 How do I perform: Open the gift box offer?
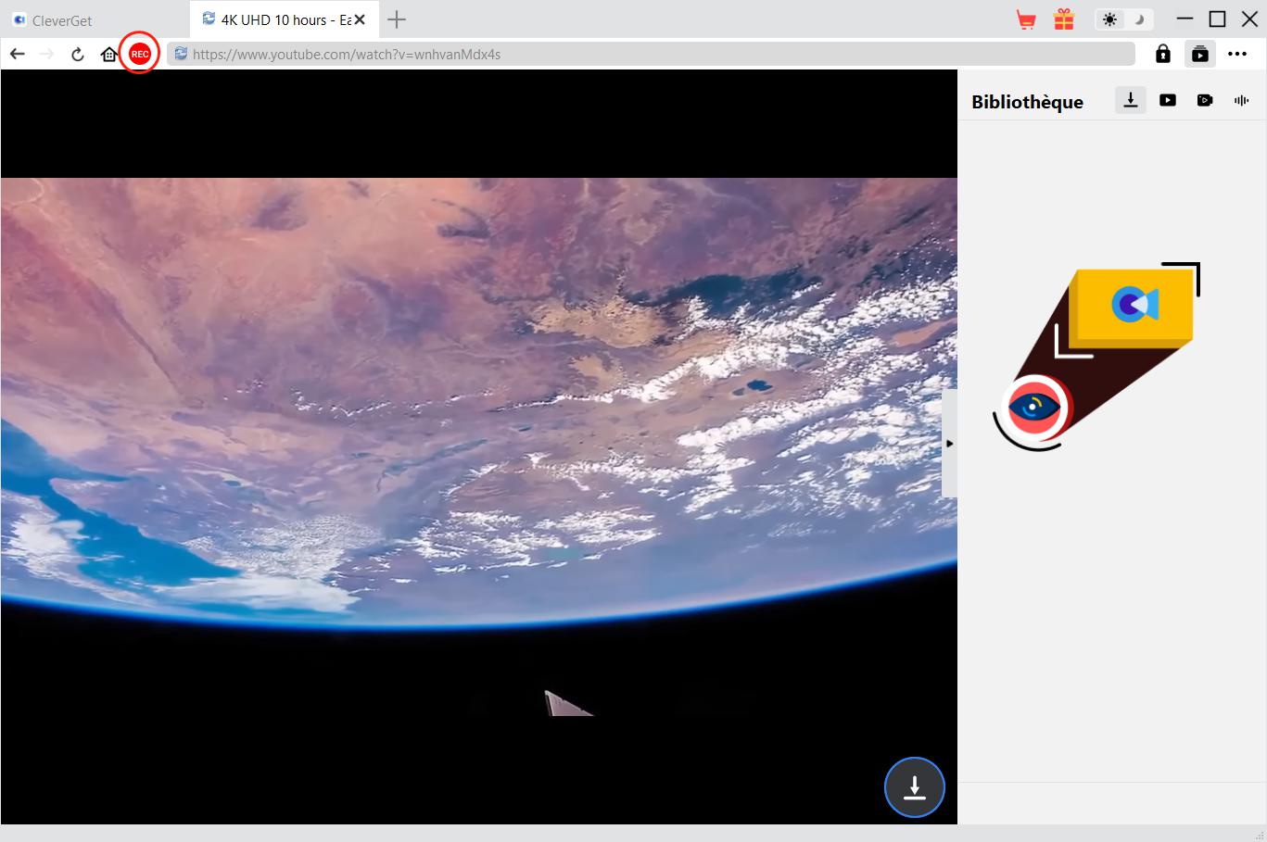click(x=1064, y=19)
